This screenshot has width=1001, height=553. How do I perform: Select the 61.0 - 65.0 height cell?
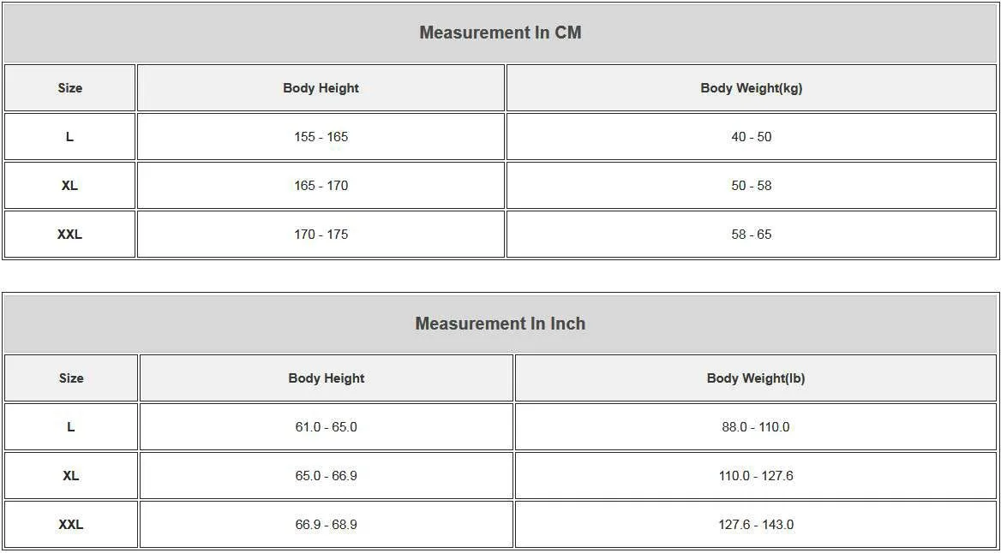[327, 426]
